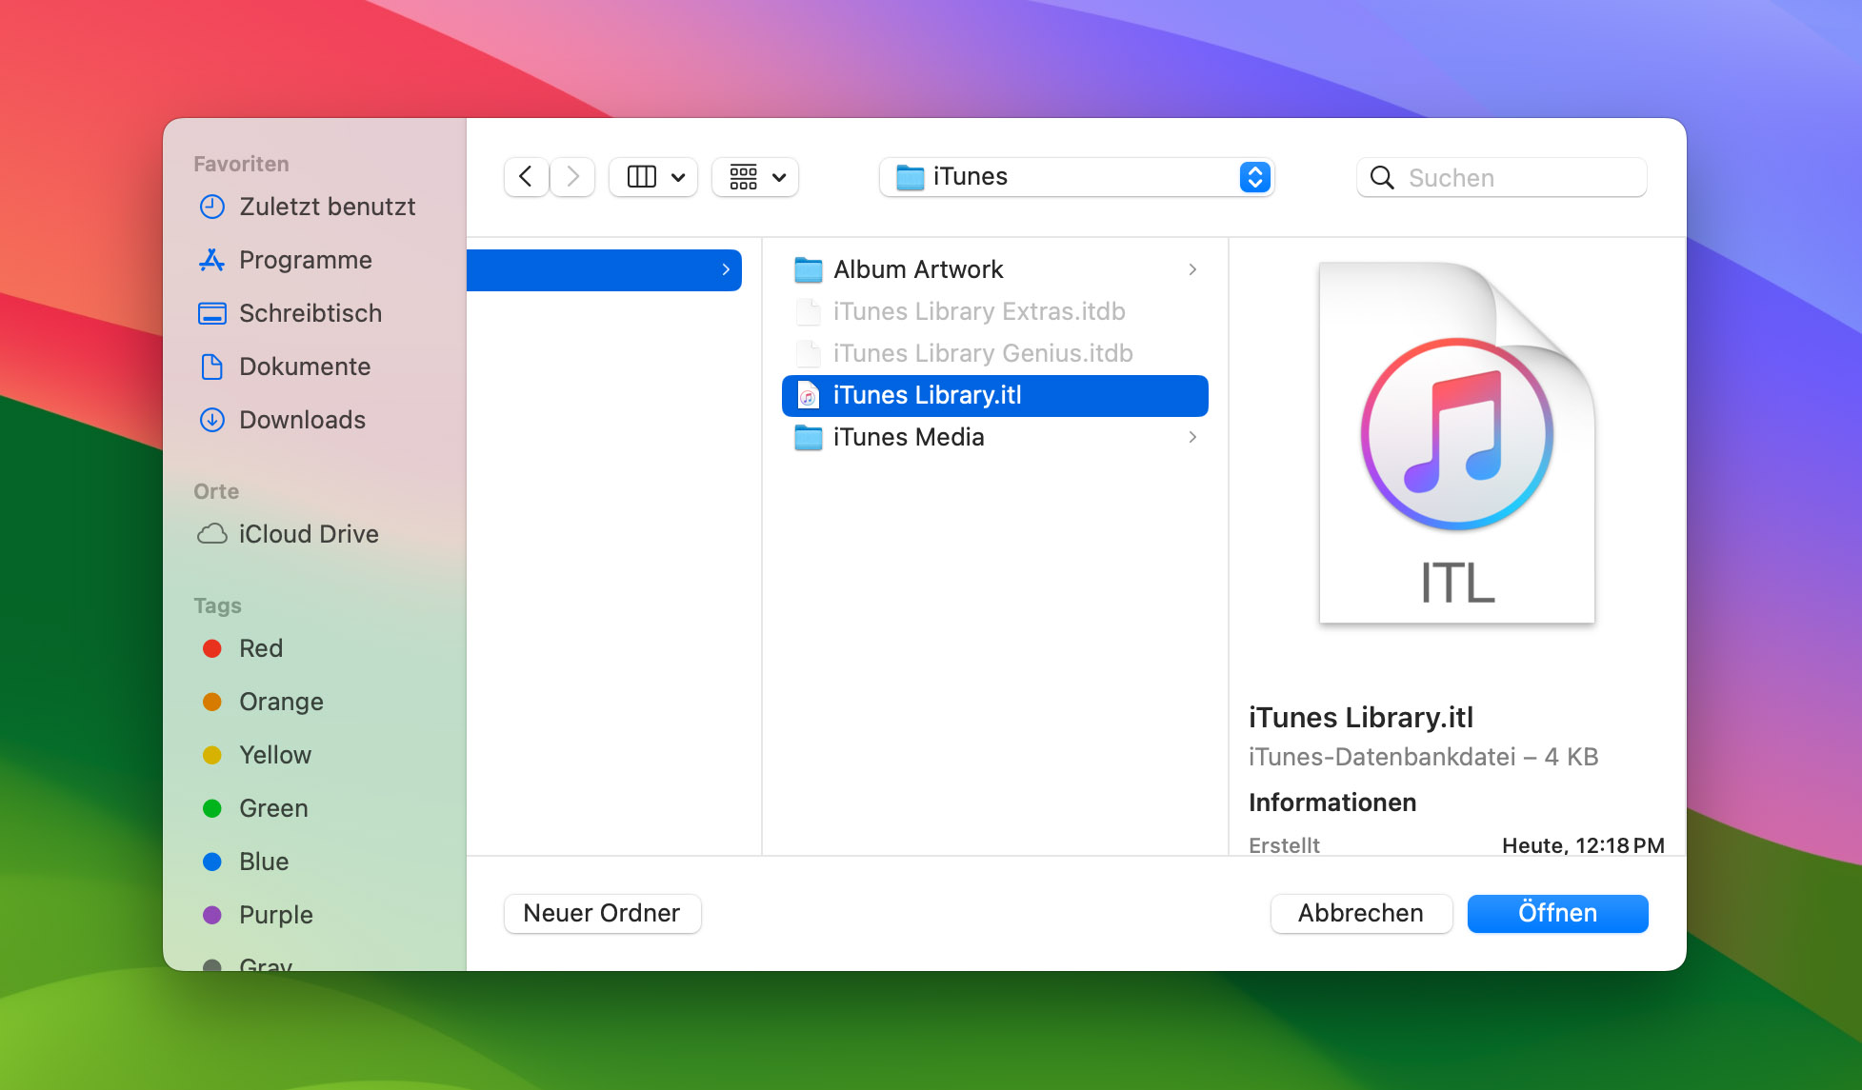
Task: Click the Green tag color dot
Action: pyautogui.click(x=212, y=808)
